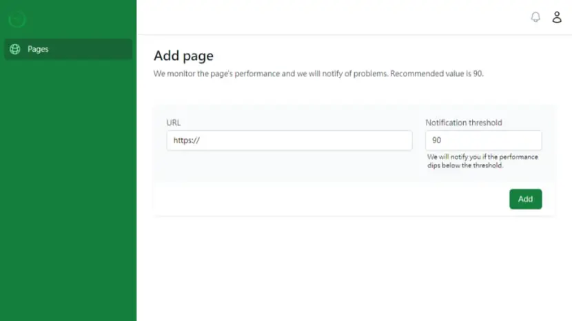572x321 pixels.
Task: Open the user profile icon
Action: tap(557, 17)
